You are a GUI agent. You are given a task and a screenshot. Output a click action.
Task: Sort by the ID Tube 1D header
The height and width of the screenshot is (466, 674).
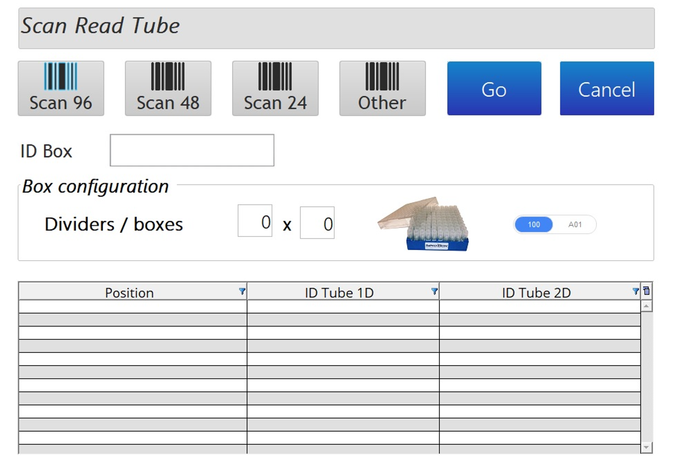[x=339, y=292]
